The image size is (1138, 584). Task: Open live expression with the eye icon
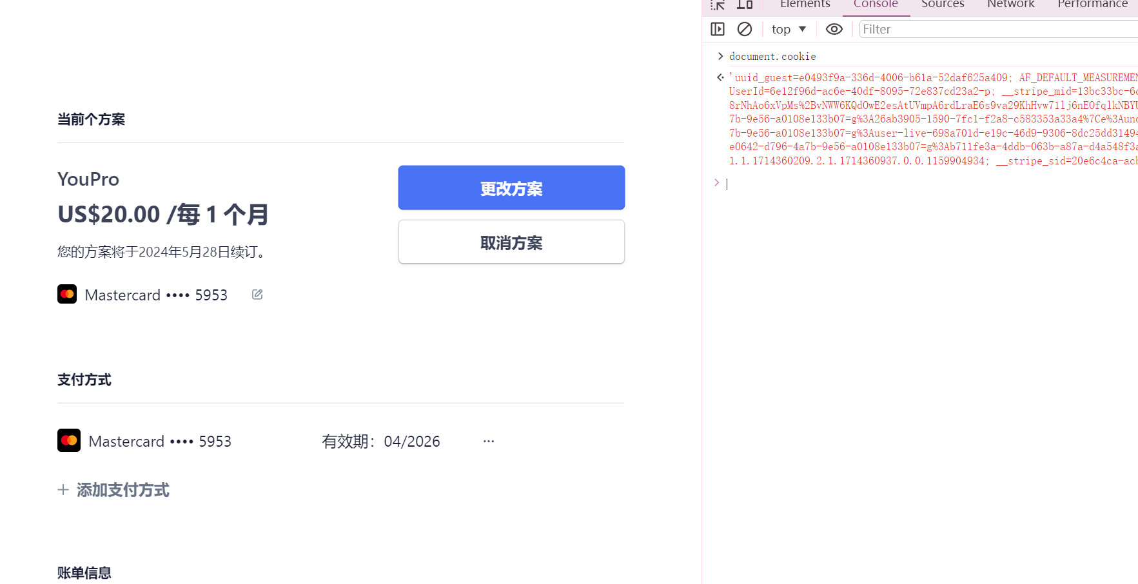(x=834, y=29)
